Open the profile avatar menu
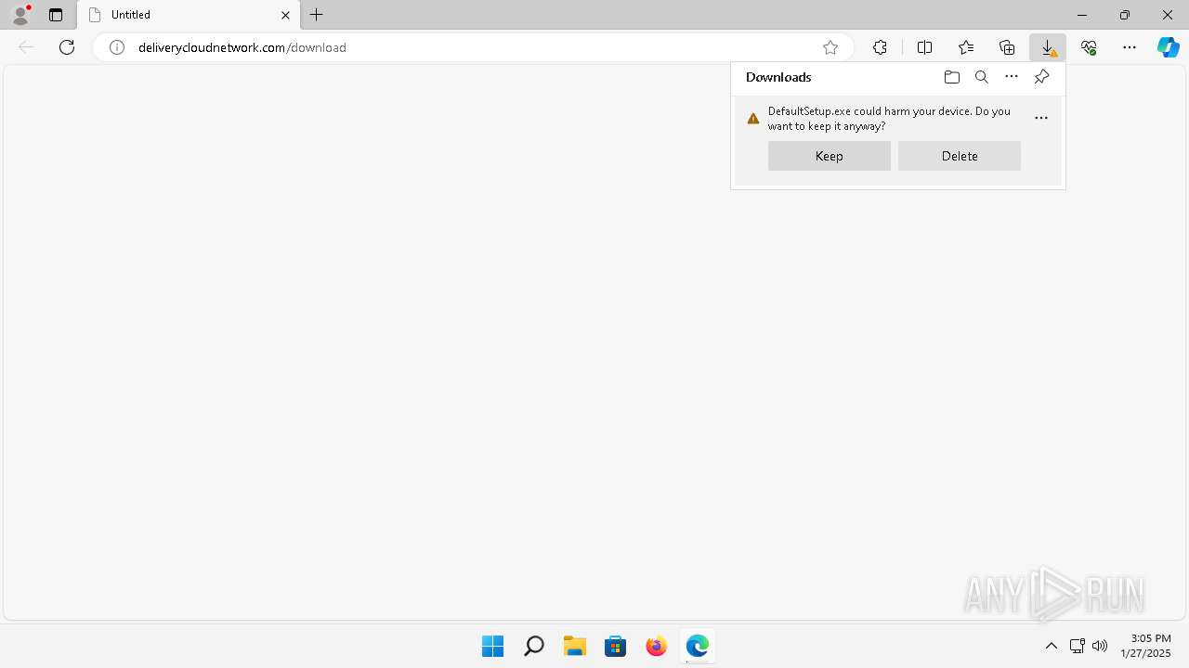The image size is (1189, 668). (20, 14)
